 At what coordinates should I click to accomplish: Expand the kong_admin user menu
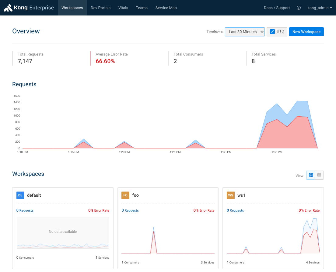320,8
